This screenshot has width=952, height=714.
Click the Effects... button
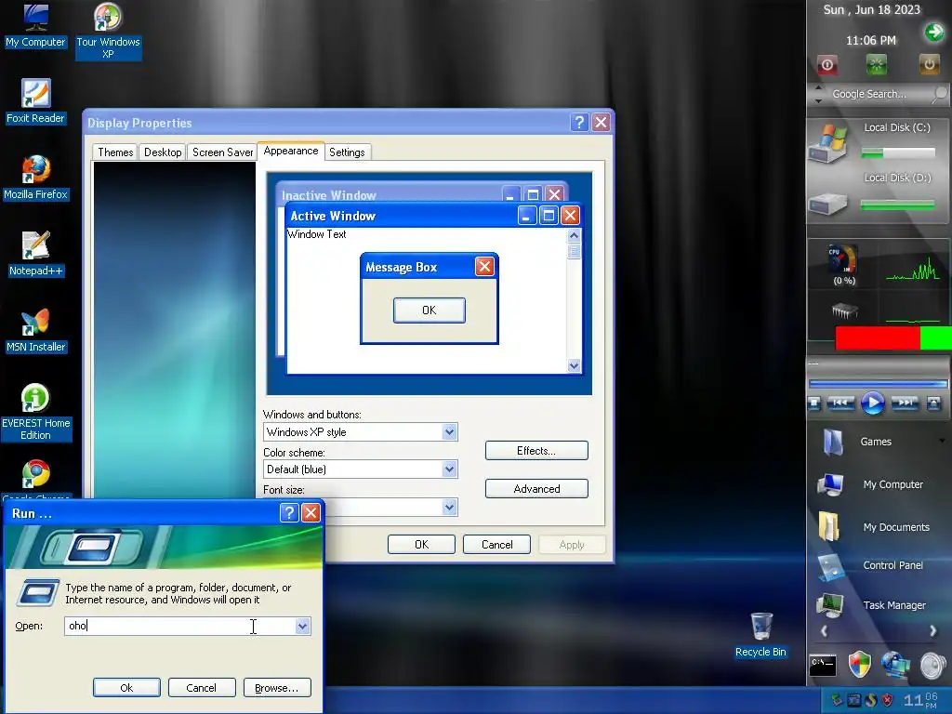[536, 451]
